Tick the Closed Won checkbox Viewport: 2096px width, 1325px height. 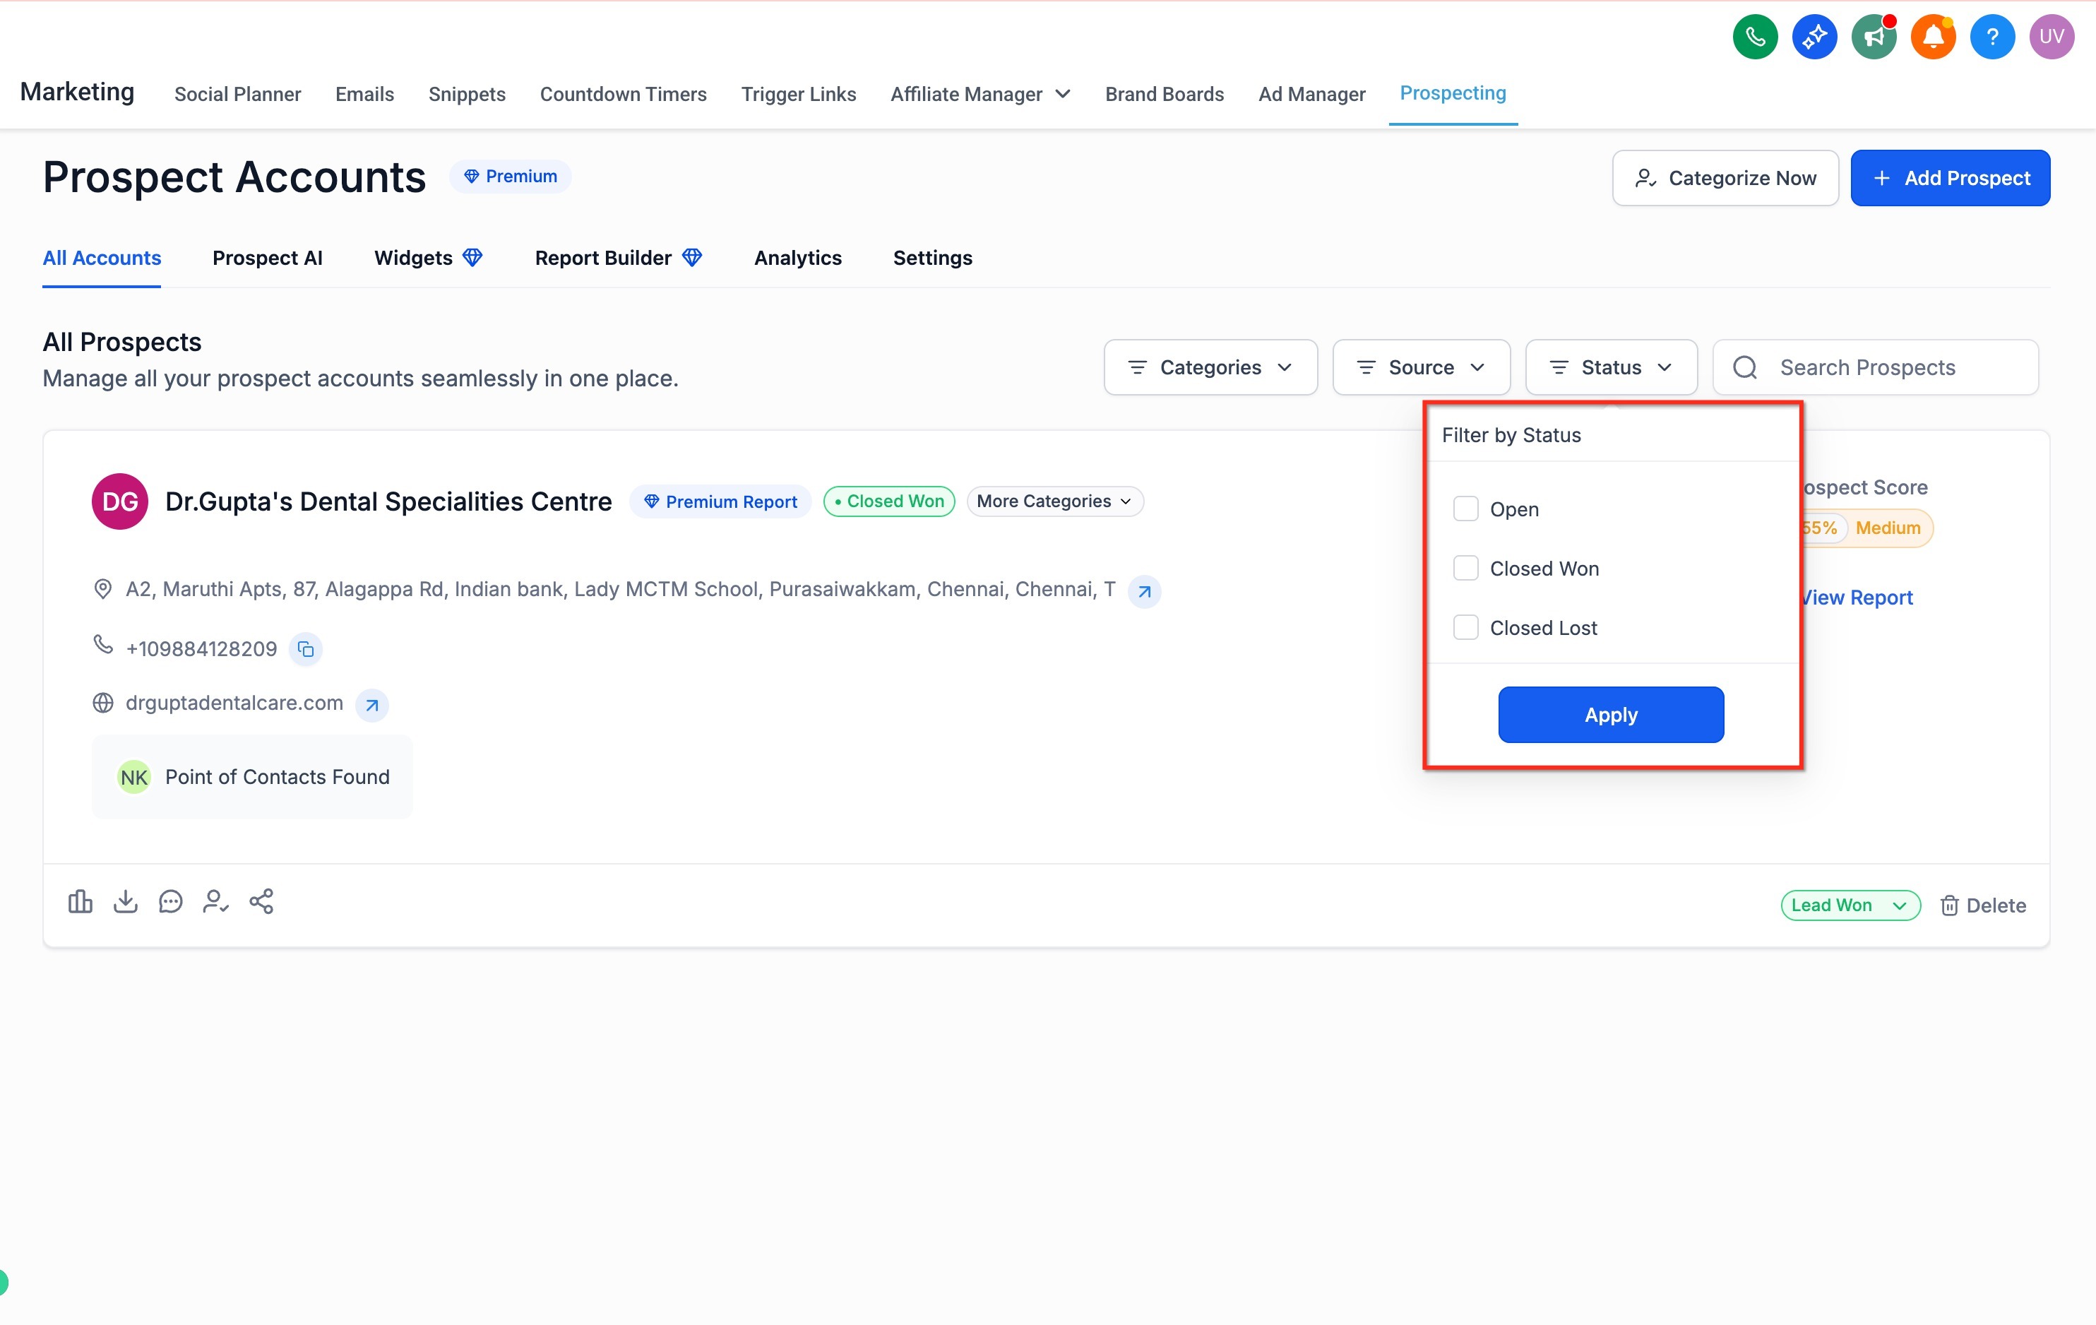point(1466,569)
